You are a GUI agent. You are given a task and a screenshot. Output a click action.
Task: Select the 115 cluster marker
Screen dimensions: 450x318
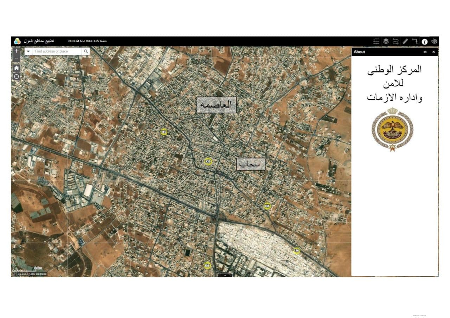pos(163,132)
